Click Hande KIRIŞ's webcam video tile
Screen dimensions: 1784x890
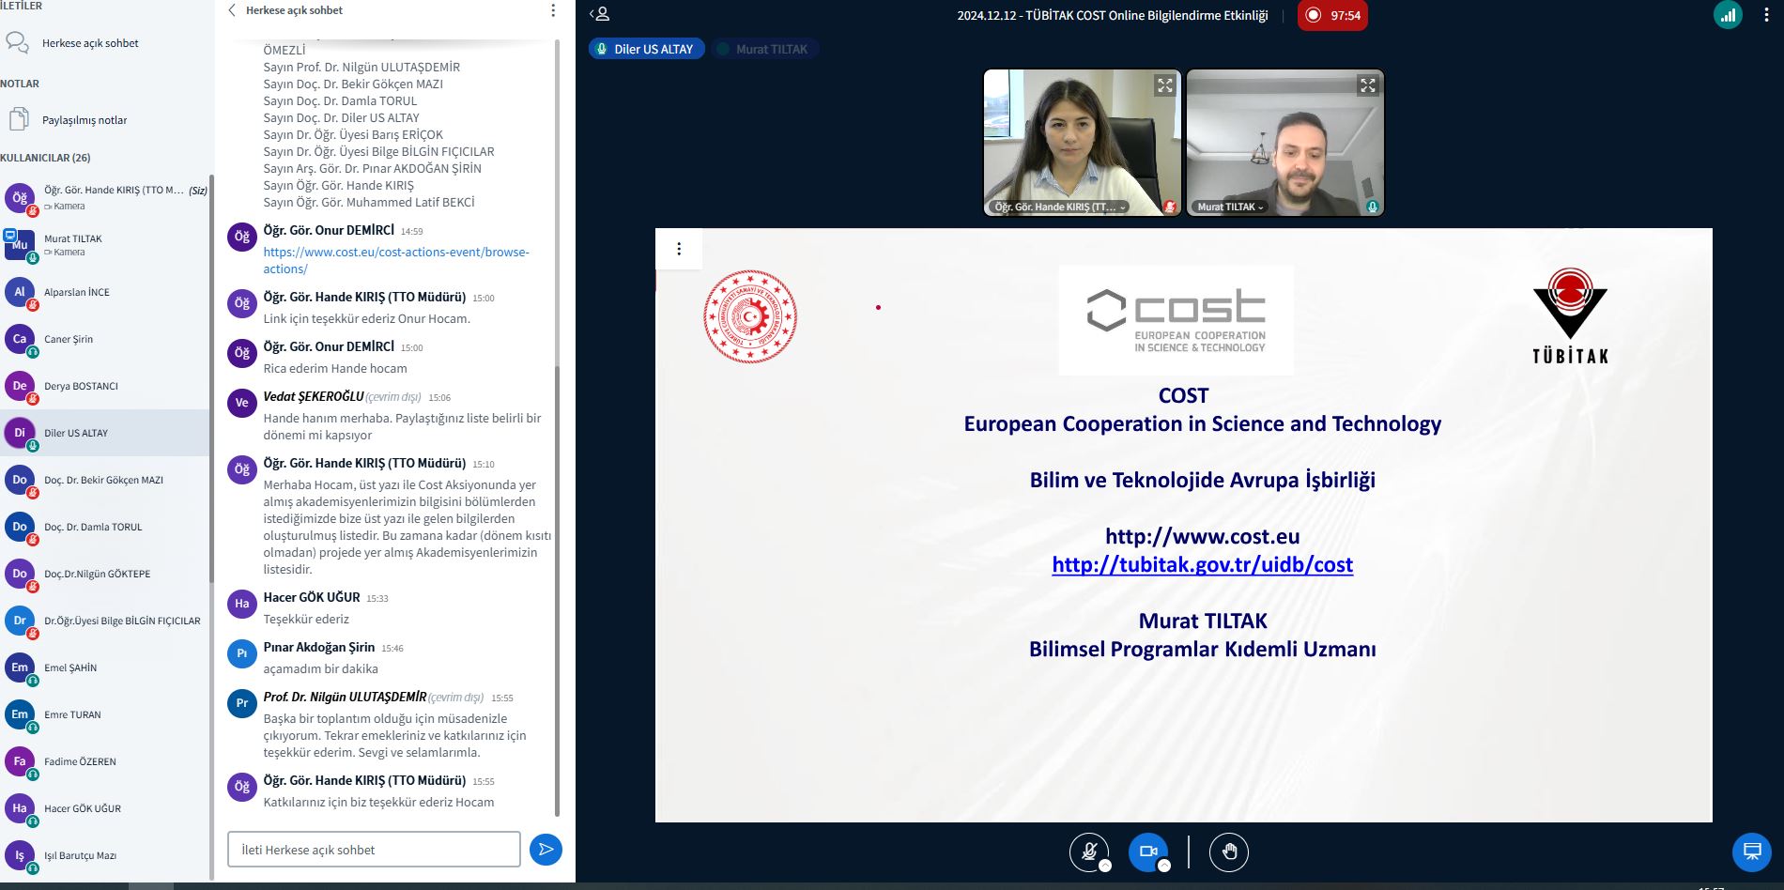click(1082, 143)
